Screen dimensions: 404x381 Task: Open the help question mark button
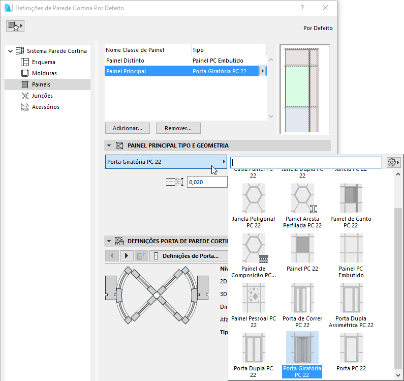[302, 8]
